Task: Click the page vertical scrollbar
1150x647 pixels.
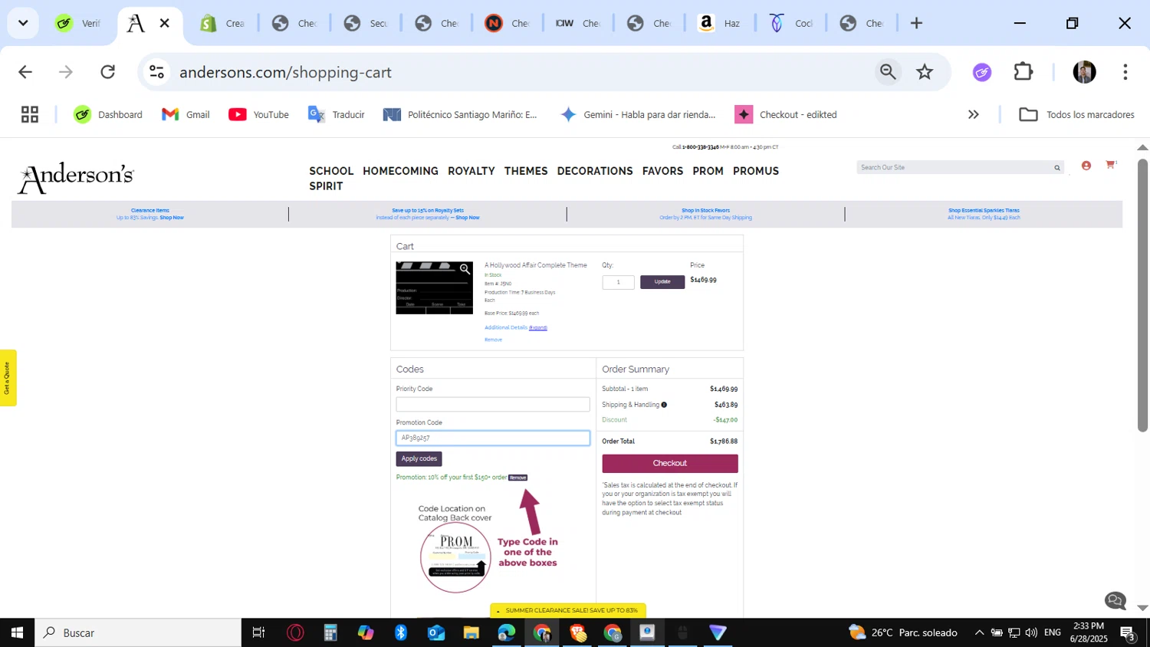Action: (1142, 295)
